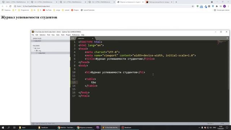Expand the img folder in sidebar
The width and height of the screenshot is (231, 130).
coord(35,51)
